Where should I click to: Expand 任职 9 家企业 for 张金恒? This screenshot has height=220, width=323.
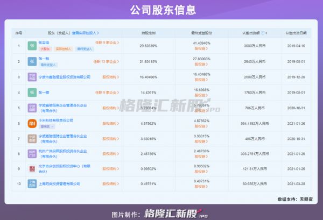tap(107, 42)
